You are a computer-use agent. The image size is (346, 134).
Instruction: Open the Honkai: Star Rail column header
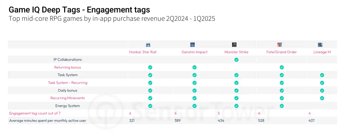(143, 52)
